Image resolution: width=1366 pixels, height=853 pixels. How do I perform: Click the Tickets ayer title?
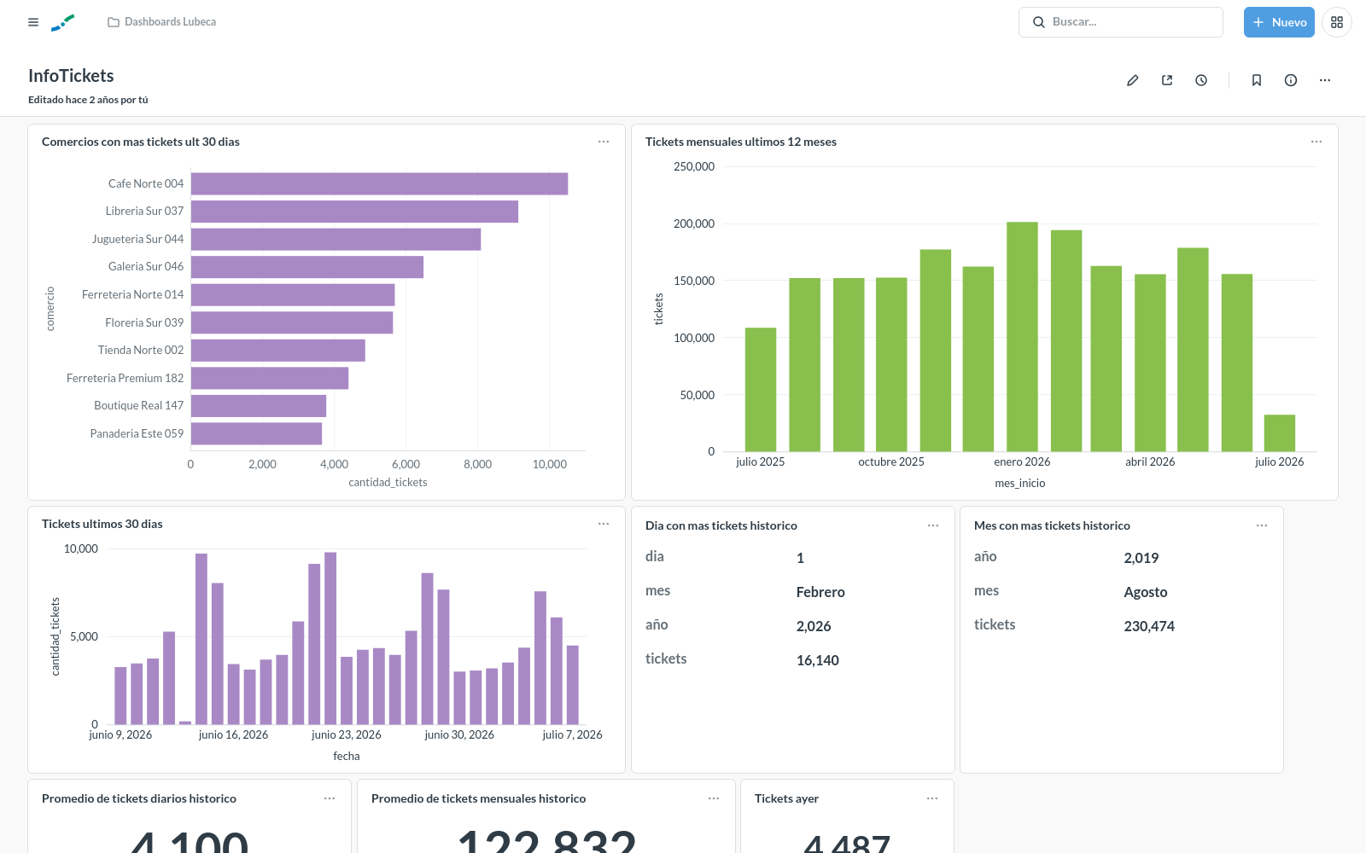coord(786,798)
